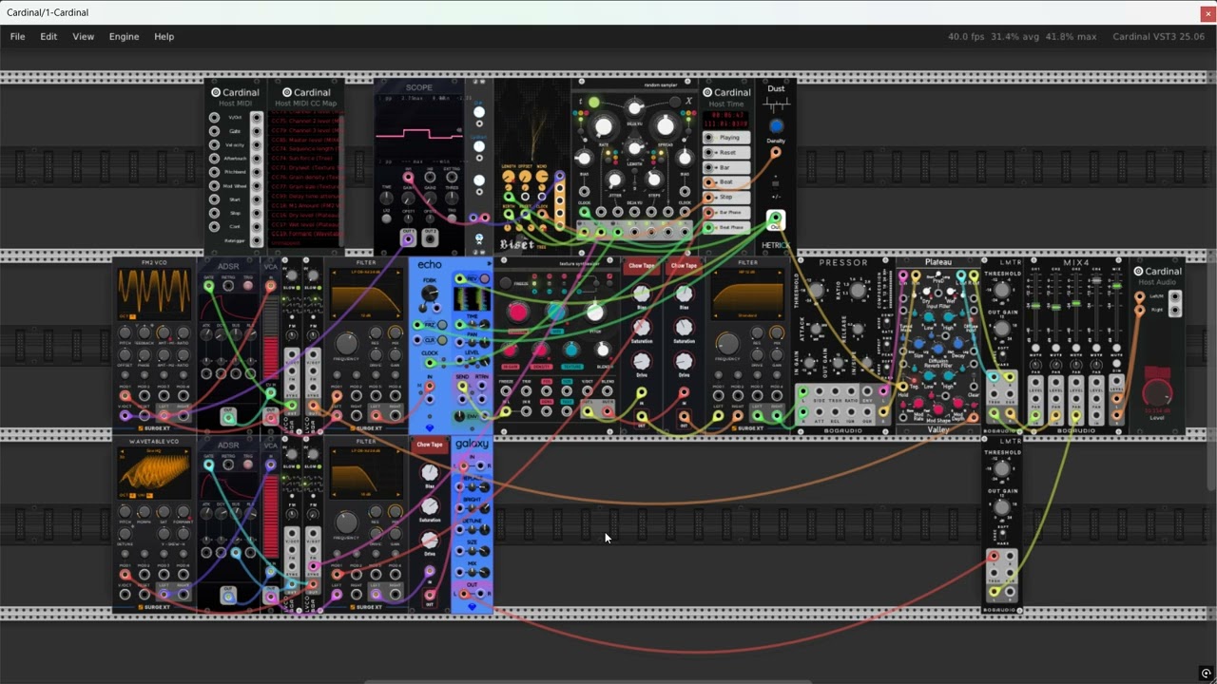Toggle the FRZ button on echo module
Screen dimensions: 1217x684
click(x=442, y=325)
